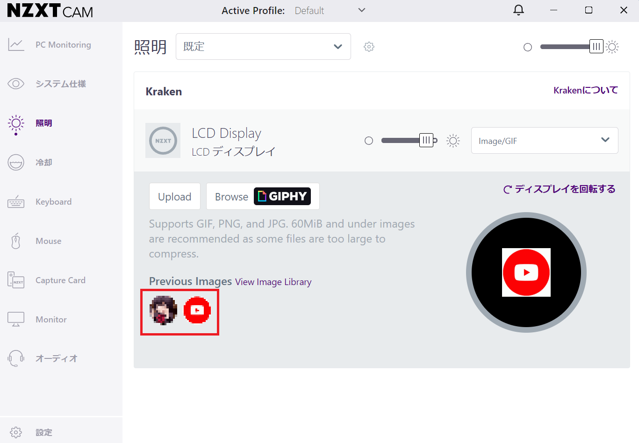Image resolution: width=639 pixels, height=443 pixels.
Task: Open Krakenについて link
Action: (x=586, y=90)
